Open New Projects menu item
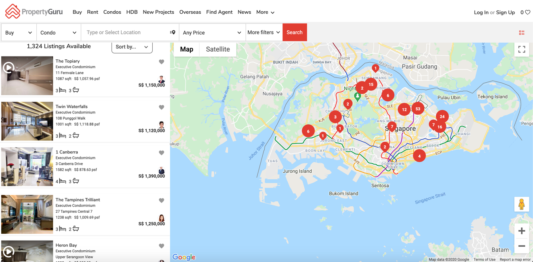Viewport: 533px width, 262px height. (158, 12)
